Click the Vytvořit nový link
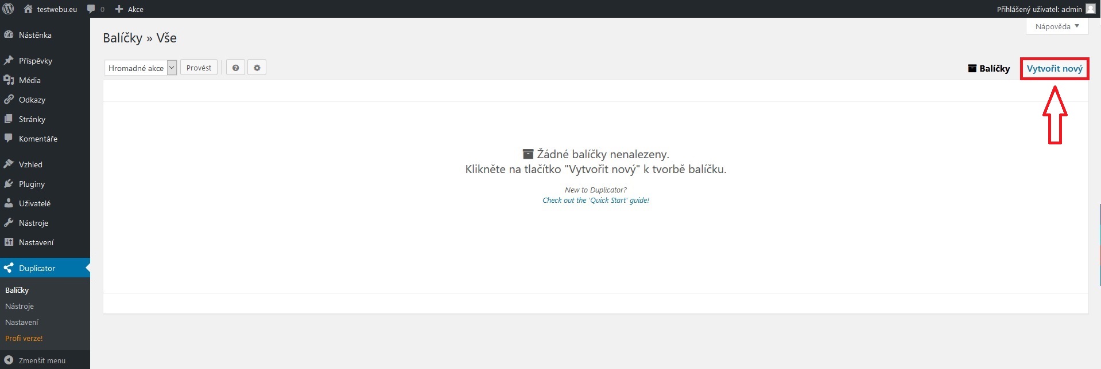The width and height of the screenshot is (1101, 369). (1054, 69)
